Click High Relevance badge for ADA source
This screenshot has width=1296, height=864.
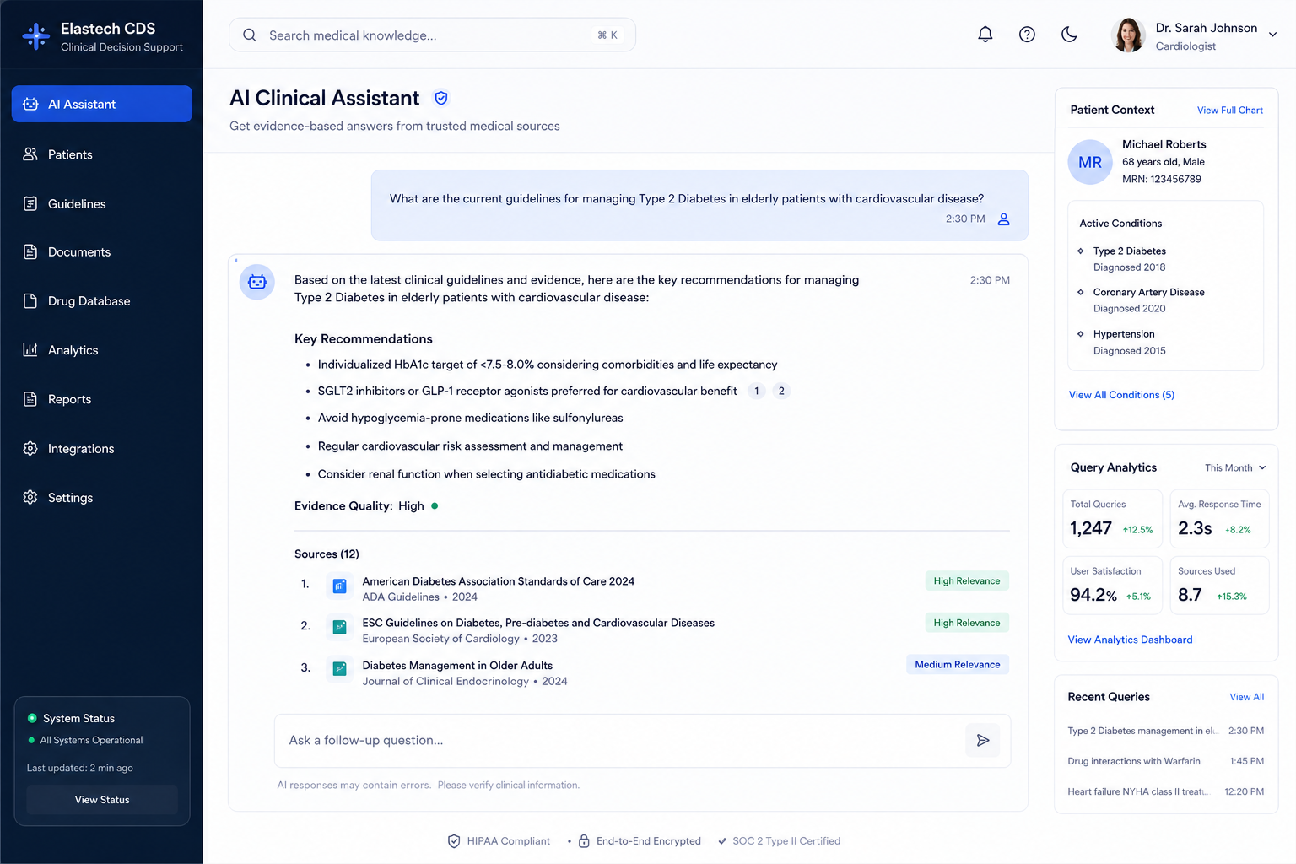tap(967, 581)
